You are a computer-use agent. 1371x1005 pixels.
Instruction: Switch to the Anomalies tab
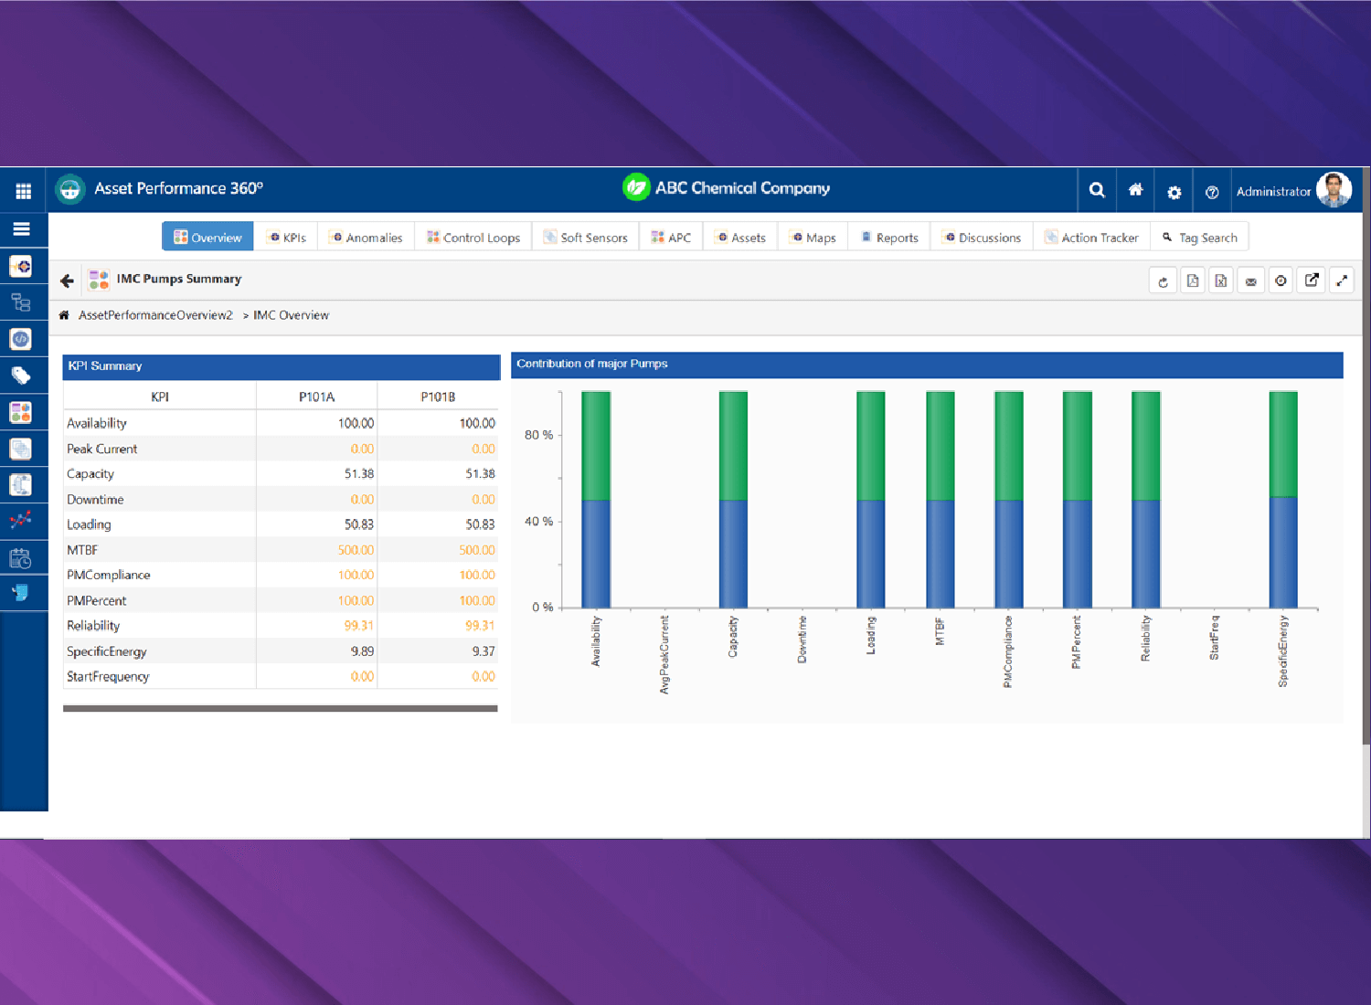point(366,238)
